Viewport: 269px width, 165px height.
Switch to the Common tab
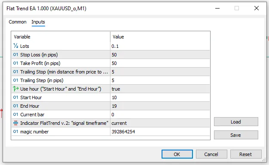18,22
